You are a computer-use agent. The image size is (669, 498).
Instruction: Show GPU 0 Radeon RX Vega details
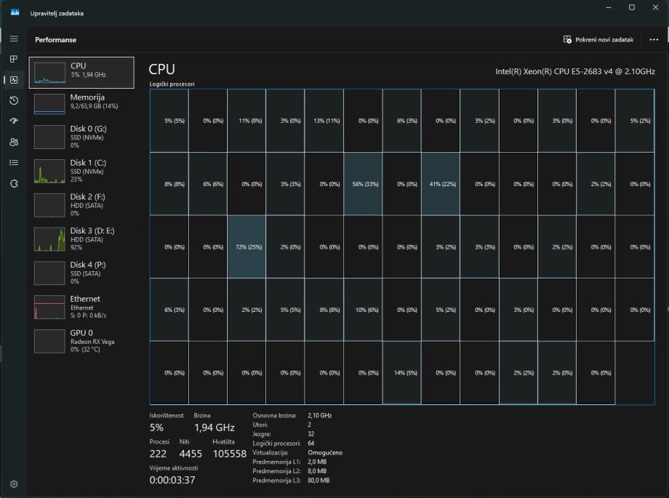coord(81,340)
